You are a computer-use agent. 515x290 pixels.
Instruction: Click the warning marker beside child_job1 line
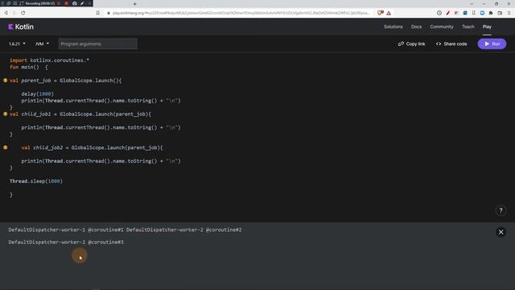point(6,114)
